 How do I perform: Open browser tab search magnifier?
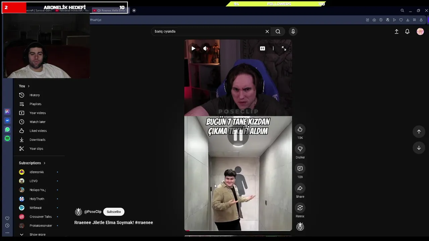402,10
